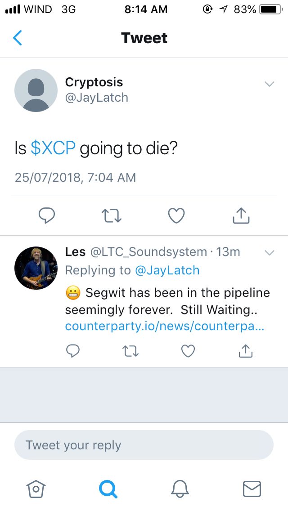Retweet Les's Segwit reply
The image size is (288, 511).
coord(130,351)
